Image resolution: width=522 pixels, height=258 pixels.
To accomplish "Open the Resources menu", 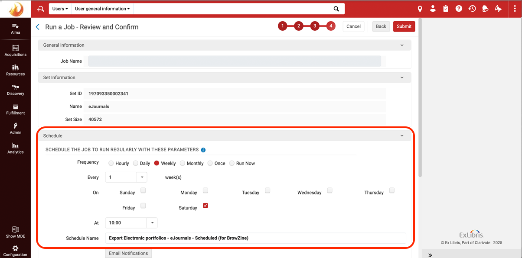I will pyautogui.click(x=16, y=70).
